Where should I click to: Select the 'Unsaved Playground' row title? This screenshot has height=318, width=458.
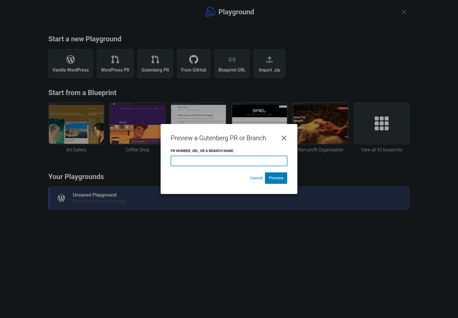94,195
